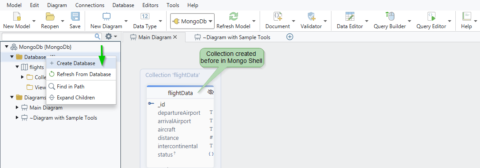
Task: Select Find in Path menu entry
Action: pyautogui.click(x=81, y=87)
